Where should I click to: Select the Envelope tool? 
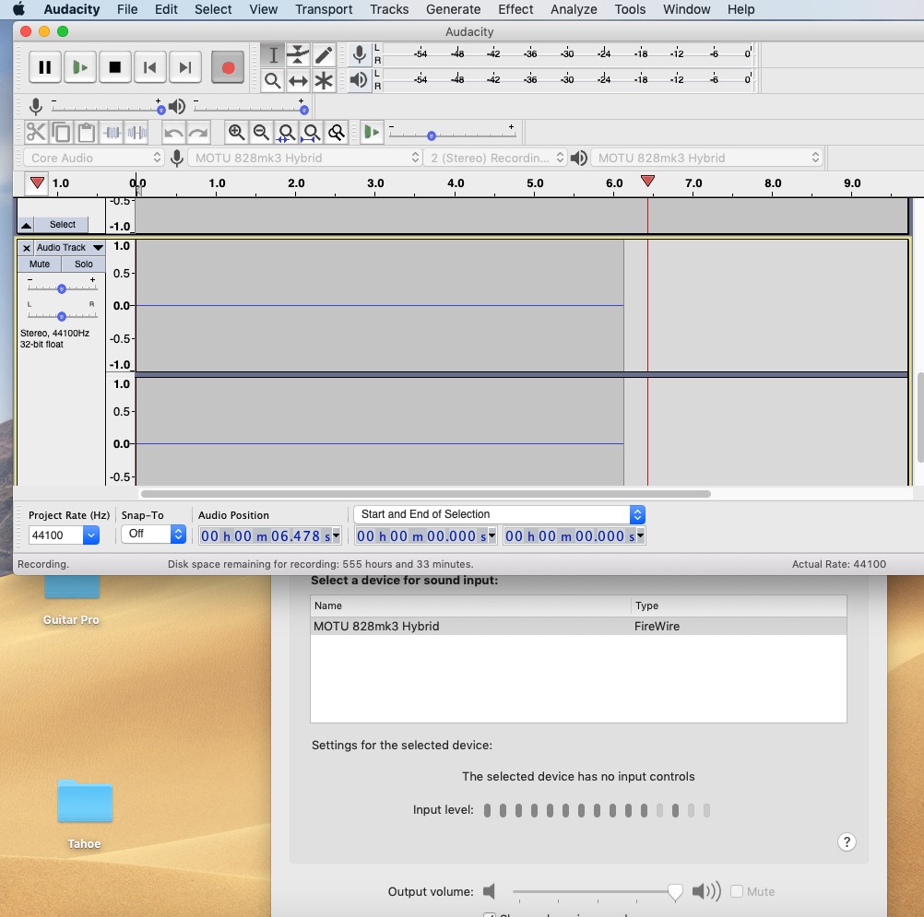pyautogui.click(x=298, y=55)
